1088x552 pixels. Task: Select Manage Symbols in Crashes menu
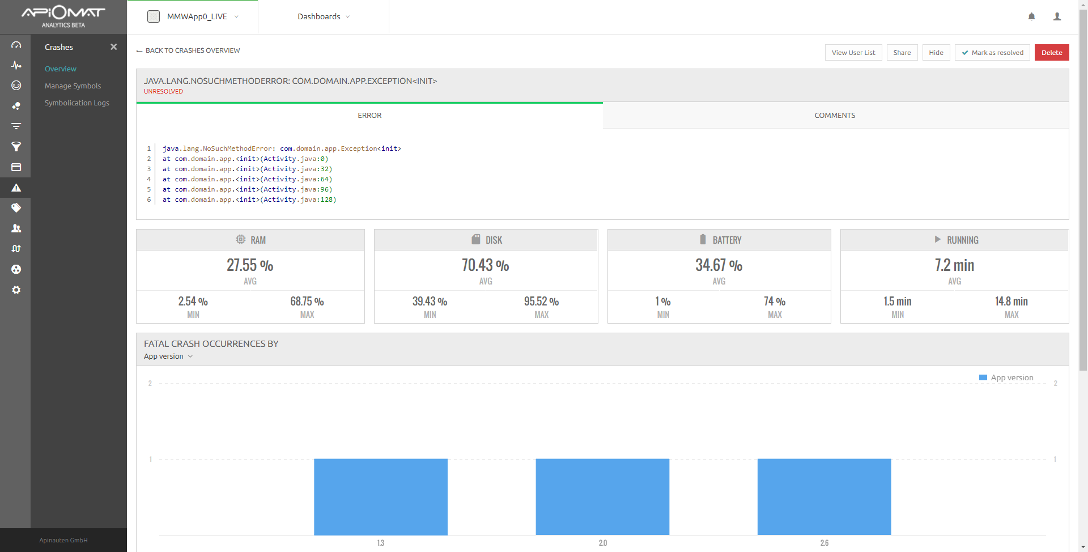point(73,86)
